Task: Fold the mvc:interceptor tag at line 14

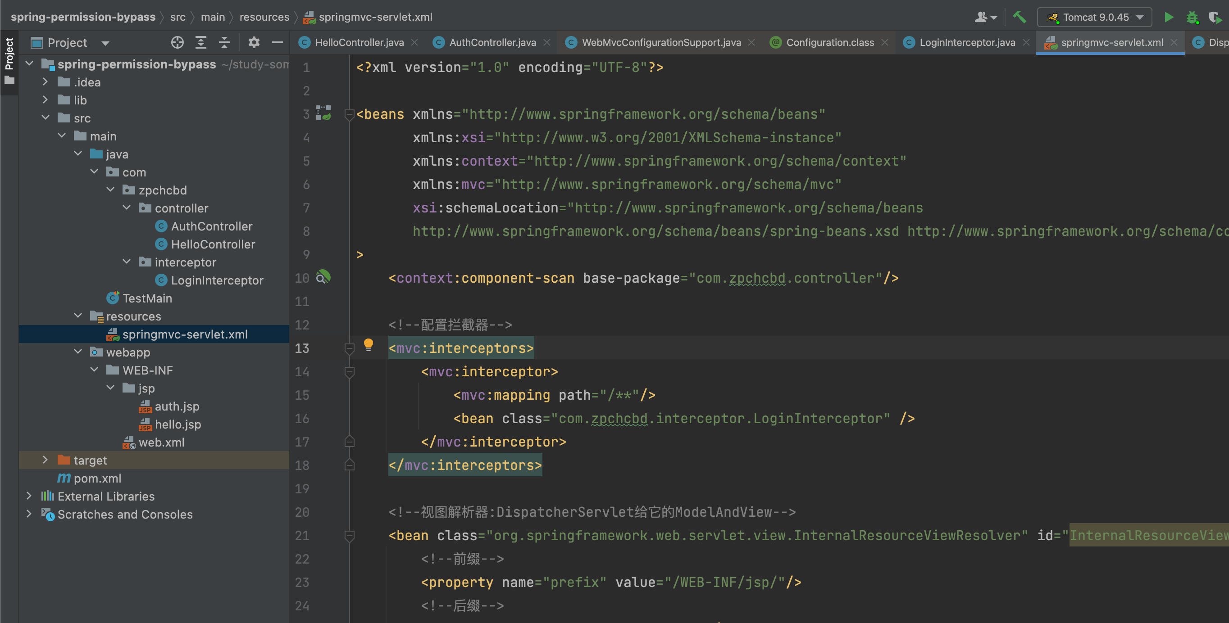Action: tap(349, 372)
